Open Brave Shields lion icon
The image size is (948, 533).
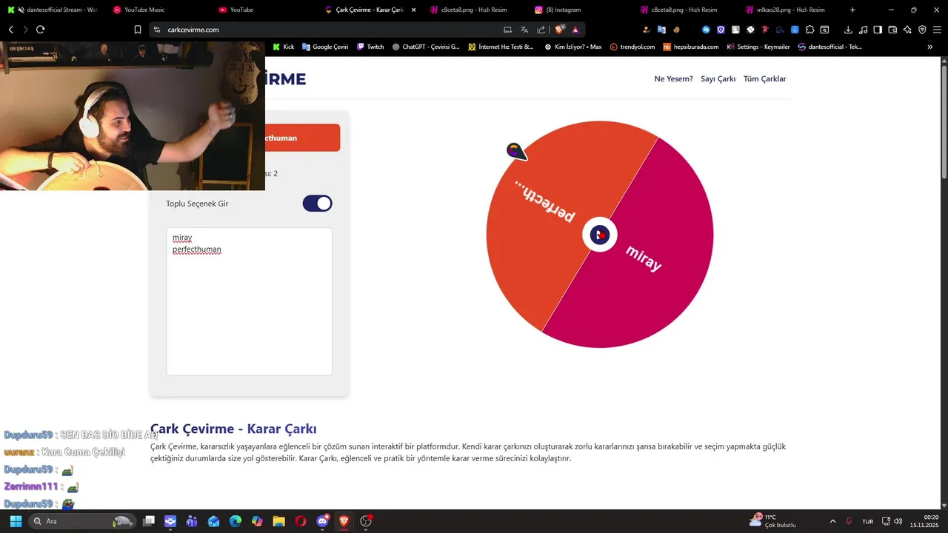point(560,30)
